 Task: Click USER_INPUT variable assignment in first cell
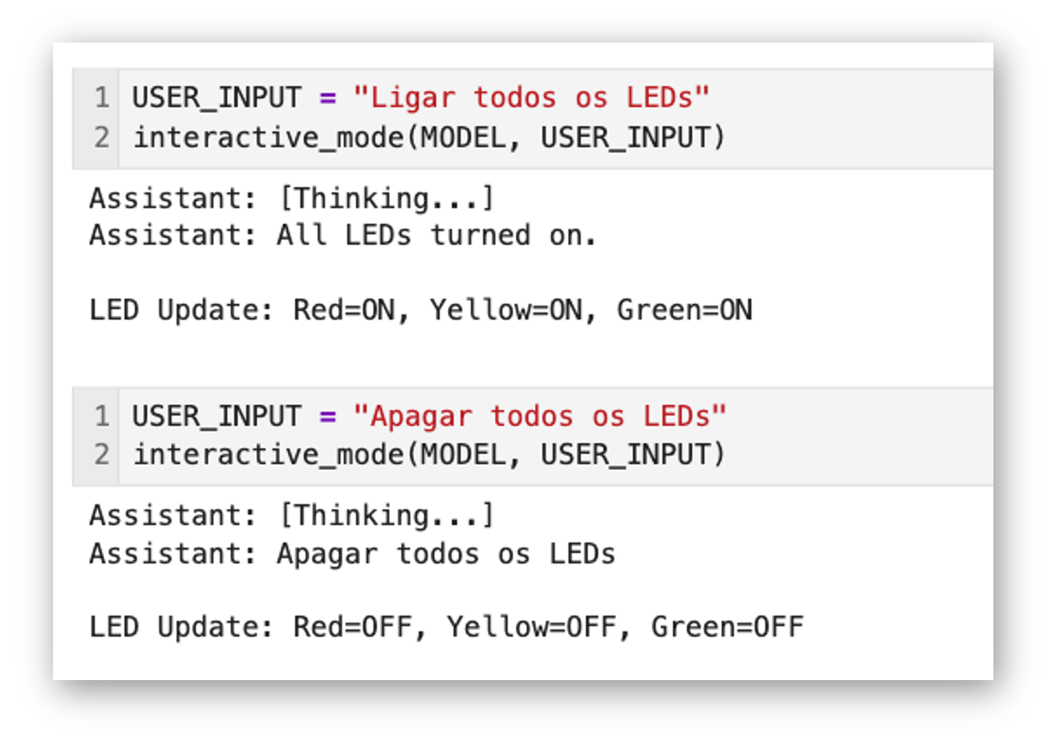click(x=216, y=98)
